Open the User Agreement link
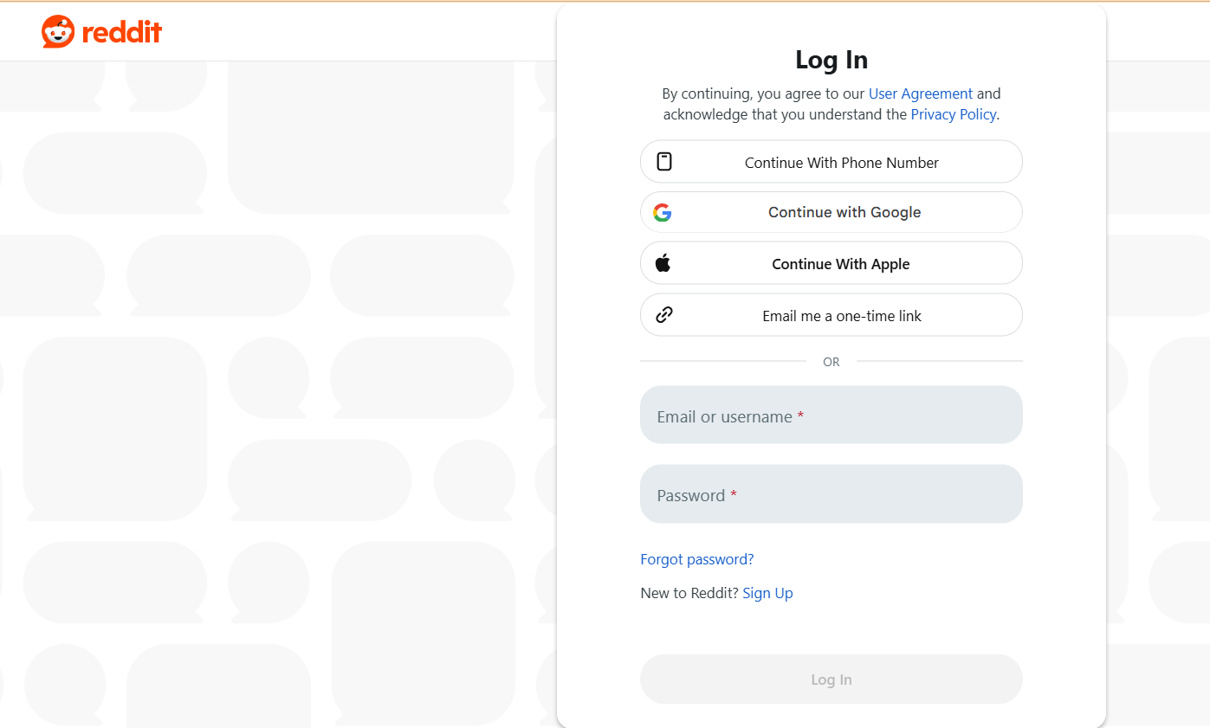Viewport: 1210px width, 728px height. [x=920, y=93]
